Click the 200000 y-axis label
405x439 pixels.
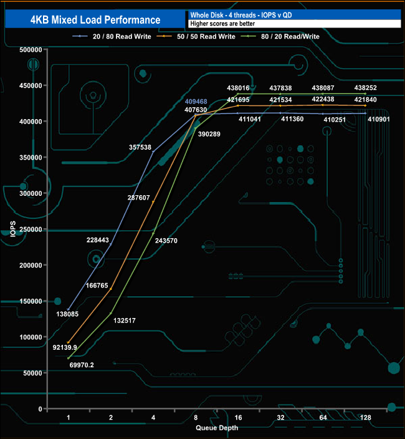tap(31, 265)
